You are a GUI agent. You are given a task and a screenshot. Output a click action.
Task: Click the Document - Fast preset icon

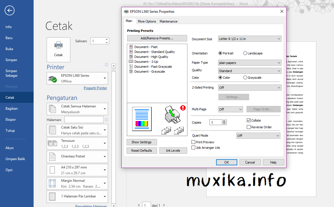point(131,47)
